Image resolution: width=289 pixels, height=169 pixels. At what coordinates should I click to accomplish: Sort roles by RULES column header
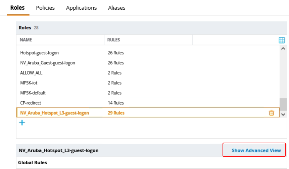[x=113, y=40]
